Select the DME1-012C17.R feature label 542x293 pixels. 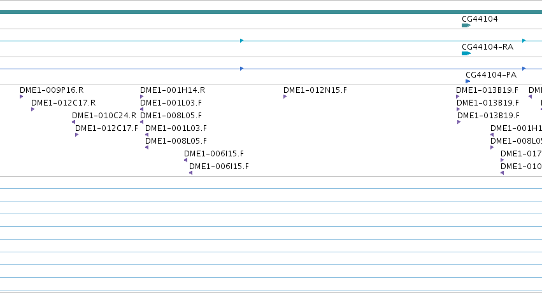click(63, 103)
